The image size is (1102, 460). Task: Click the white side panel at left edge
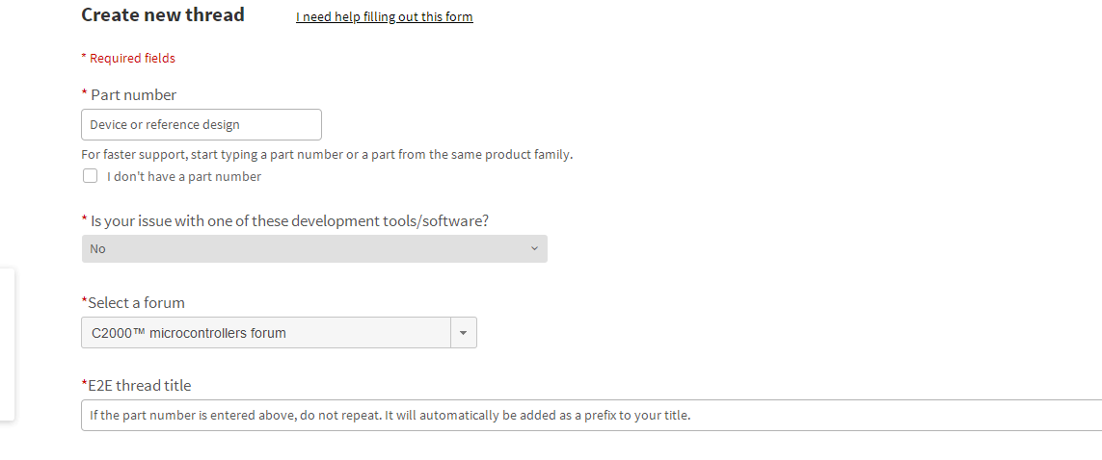(7, 345)
